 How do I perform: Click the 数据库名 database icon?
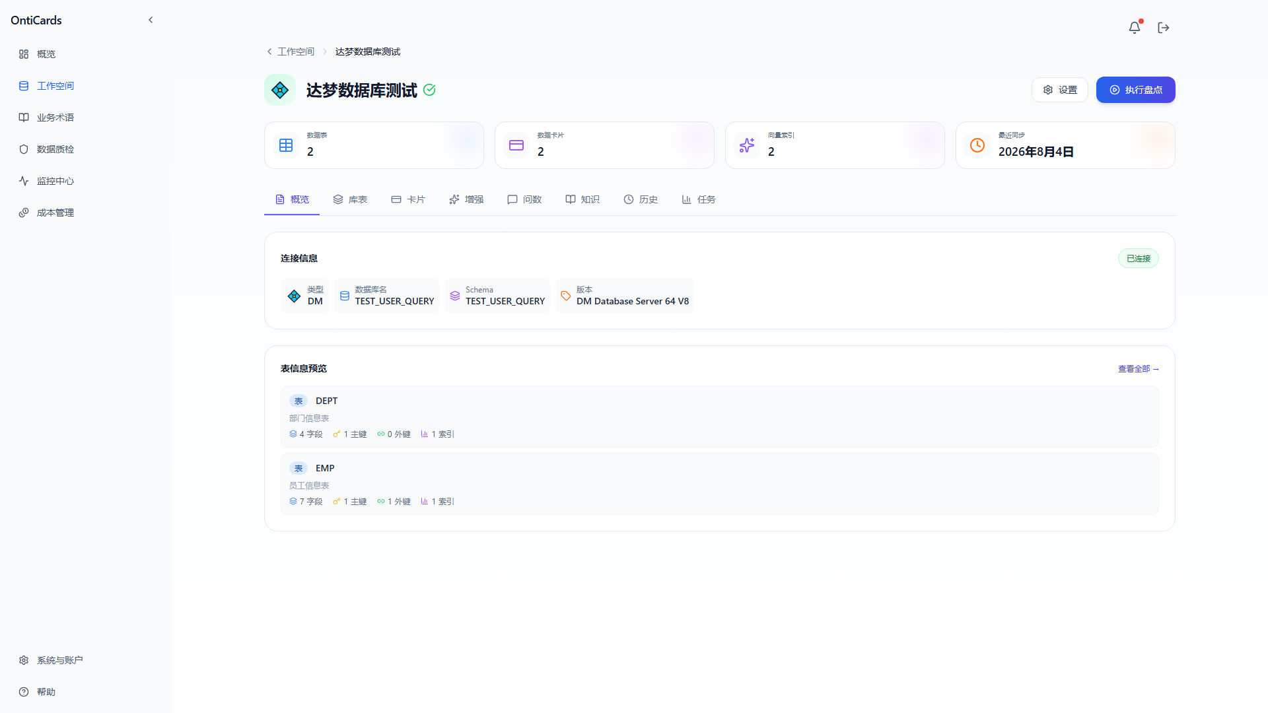[345, 296]
